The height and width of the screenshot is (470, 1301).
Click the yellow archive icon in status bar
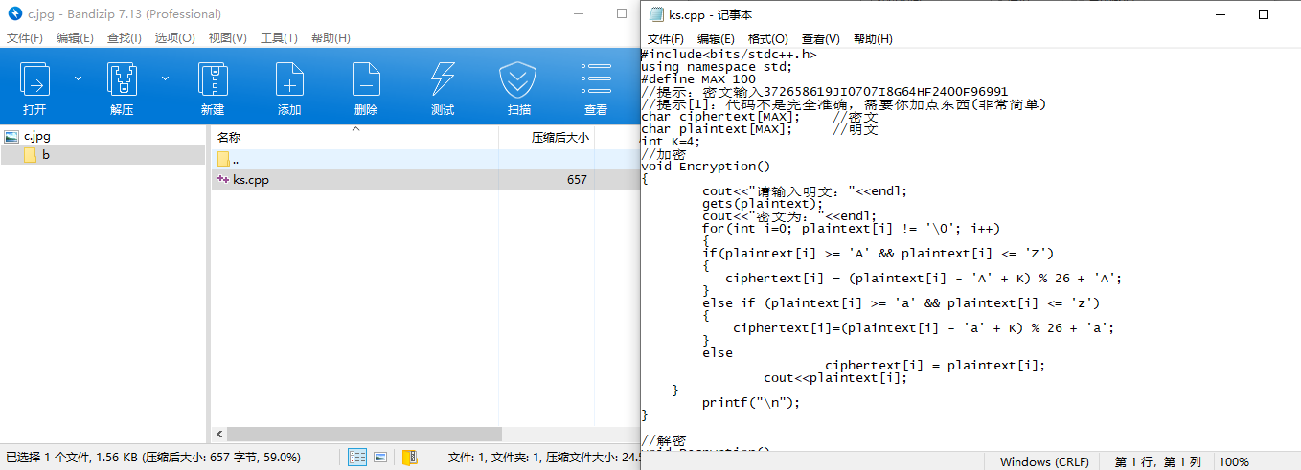pyautogui.click(x=409, y=458)
